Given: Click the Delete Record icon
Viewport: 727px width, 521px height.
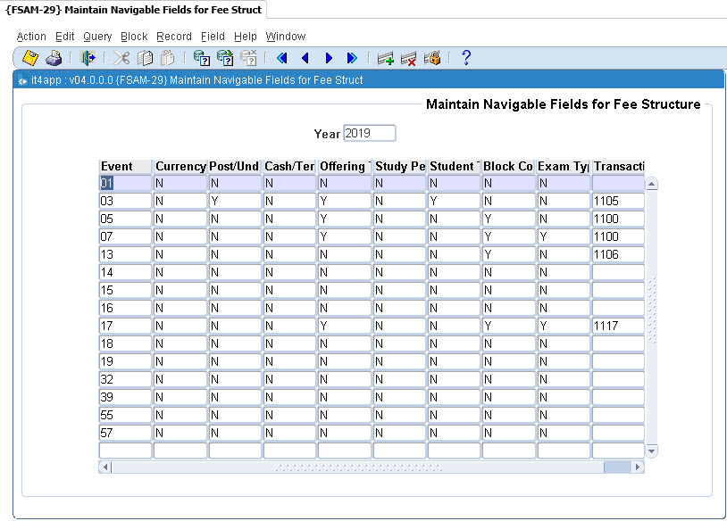Looking at the screenshot, I should [409, 58].
